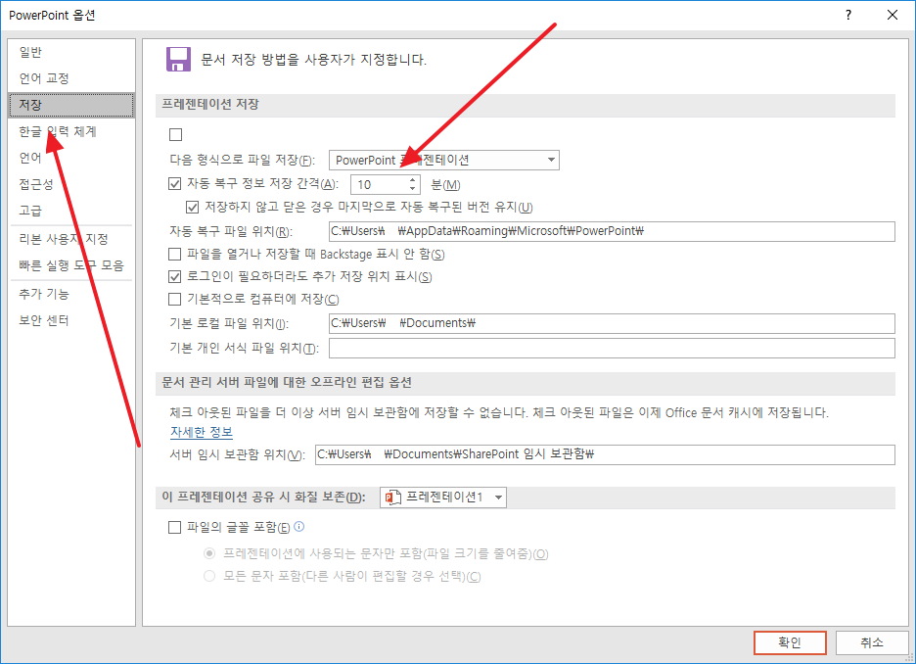Increase the 자동 복구 interval with the up arrow

[412, 180]
